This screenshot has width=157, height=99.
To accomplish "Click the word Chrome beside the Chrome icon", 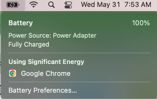I will [58, 73].
